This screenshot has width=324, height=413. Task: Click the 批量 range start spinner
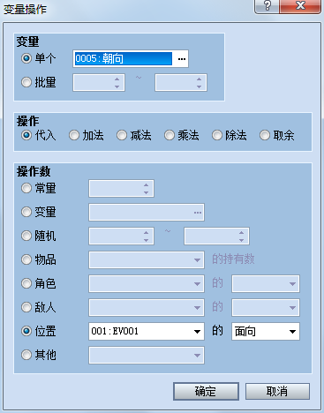click(x=99, y=83)
